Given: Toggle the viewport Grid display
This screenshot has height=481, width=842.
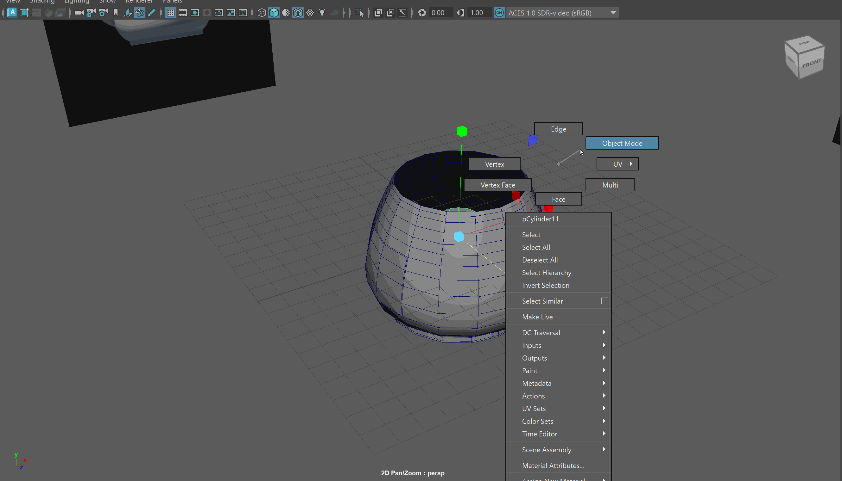Looking at the screenshot, I should tap(171, 13).
